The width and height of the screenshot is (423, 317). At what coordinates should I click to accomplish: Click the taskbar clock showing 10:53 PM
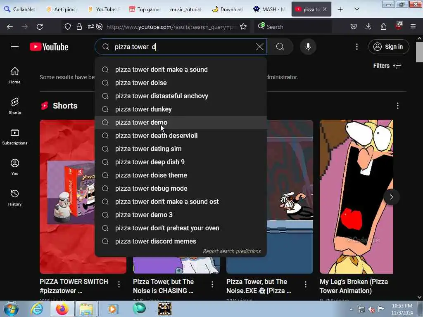[x=402, y=309]
